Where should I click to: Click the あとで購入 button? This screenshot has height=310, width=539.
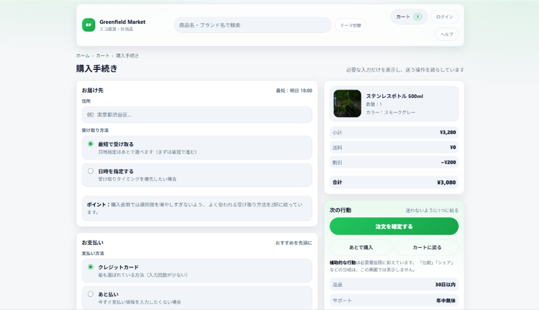(361, 247)
